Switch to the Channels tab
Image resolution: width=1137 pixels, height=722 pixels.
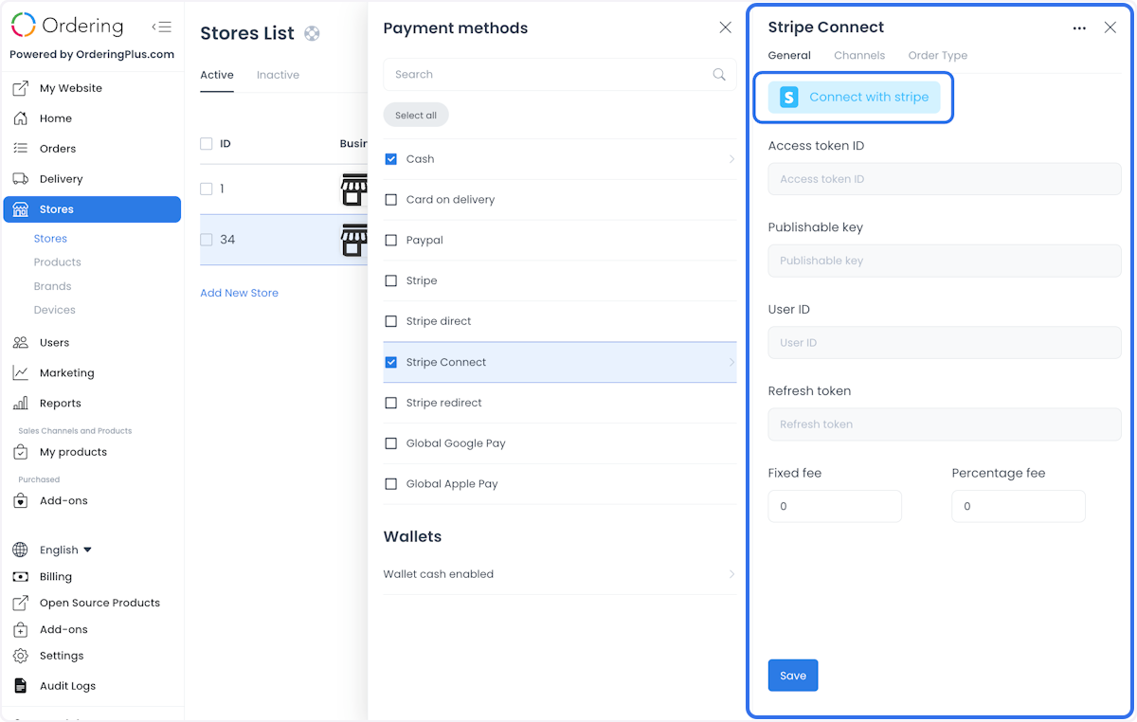pyautogui.click(x=859, y=56)
